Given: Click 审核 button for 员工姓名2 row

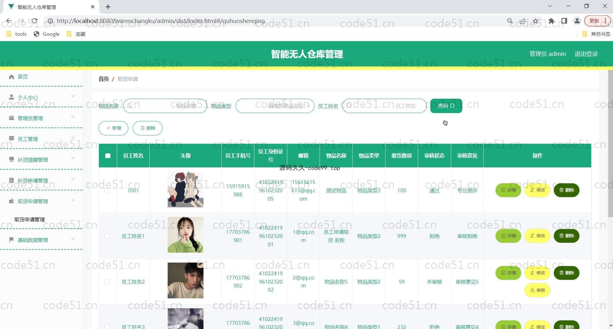Looking at the screenshot, I should click(537, 290).
